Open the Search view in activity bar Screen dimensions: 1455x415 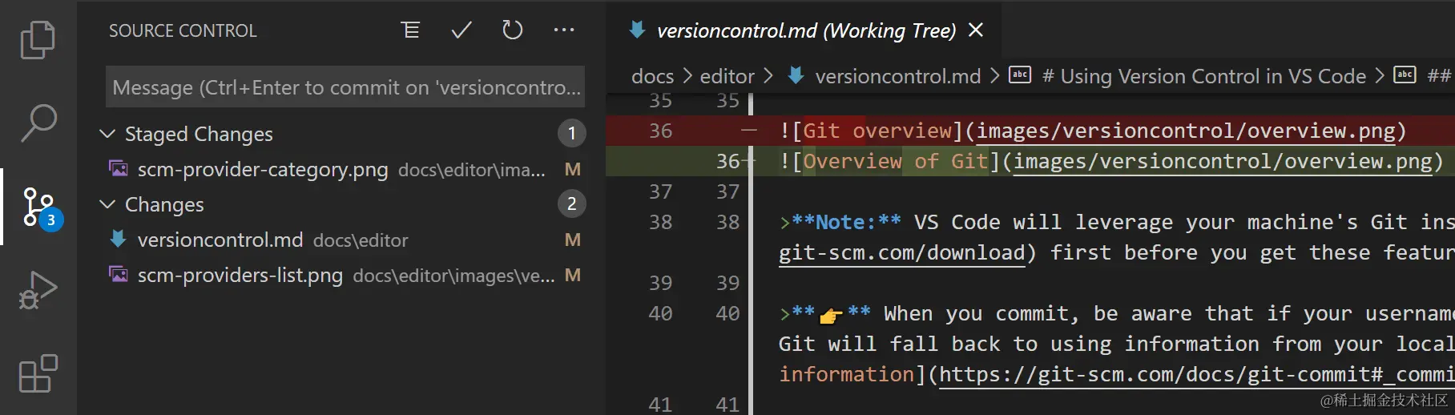coord(38,123)
